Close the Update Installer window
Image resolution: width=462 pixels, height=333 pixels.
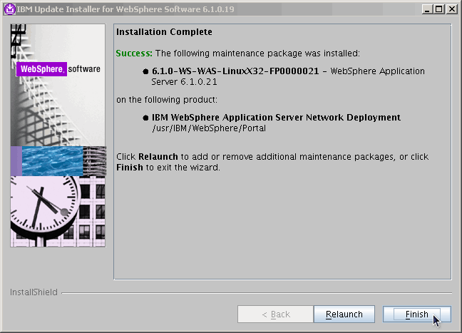tap(451, 9)
